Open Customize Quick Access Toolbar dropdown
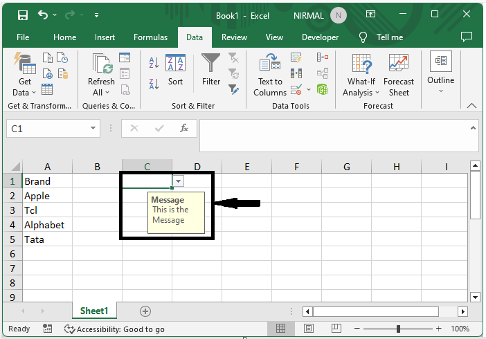 click(x=97, y=15)
